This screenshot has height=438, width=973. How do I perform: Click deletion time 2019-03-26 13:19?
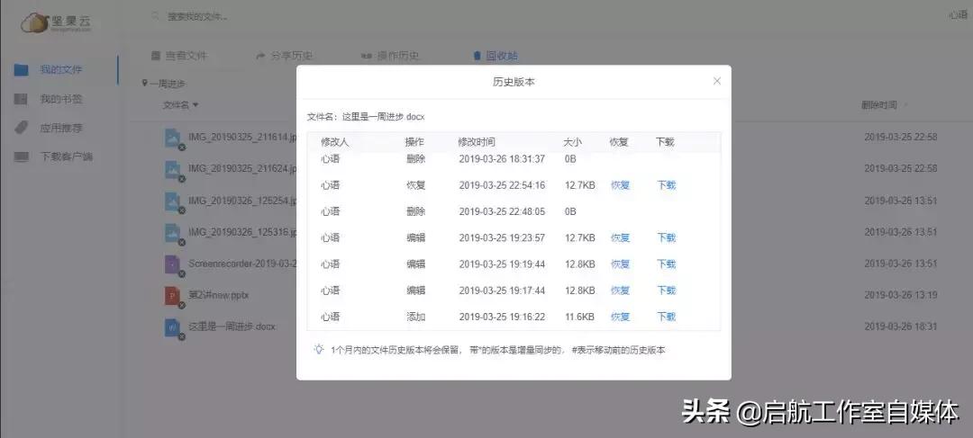coord(900,295)
